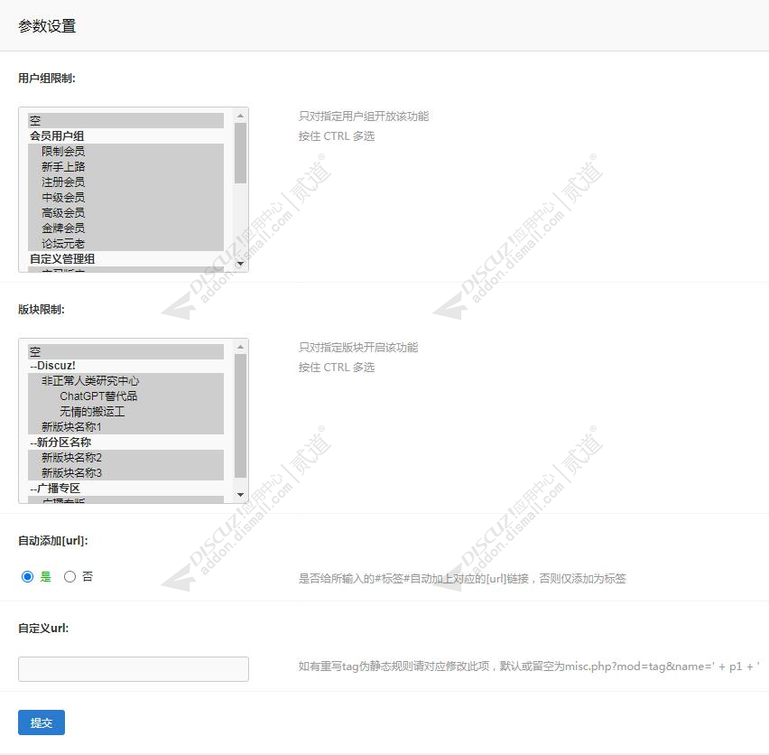Pick 中级会员 from the list

coord(126,197)
